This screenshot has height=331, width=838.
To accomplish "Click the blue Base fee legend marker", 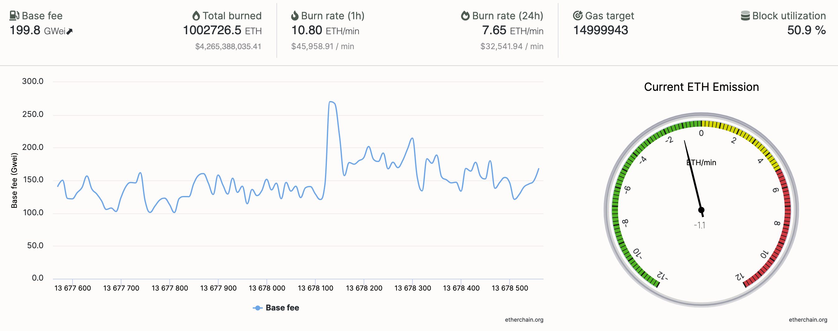I will pyautogui.click(x=257, y=308).
